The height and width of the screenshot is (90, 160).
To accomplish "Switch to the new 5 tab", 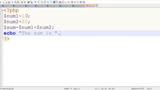I will [x=29, y=6].
